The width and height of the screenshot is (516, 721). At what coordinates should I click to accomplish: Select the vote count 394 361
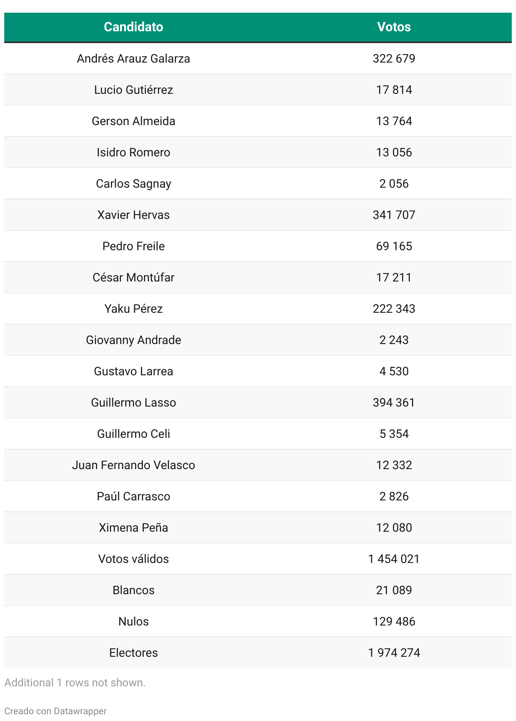pyautogui.click(x=394, y=402)
